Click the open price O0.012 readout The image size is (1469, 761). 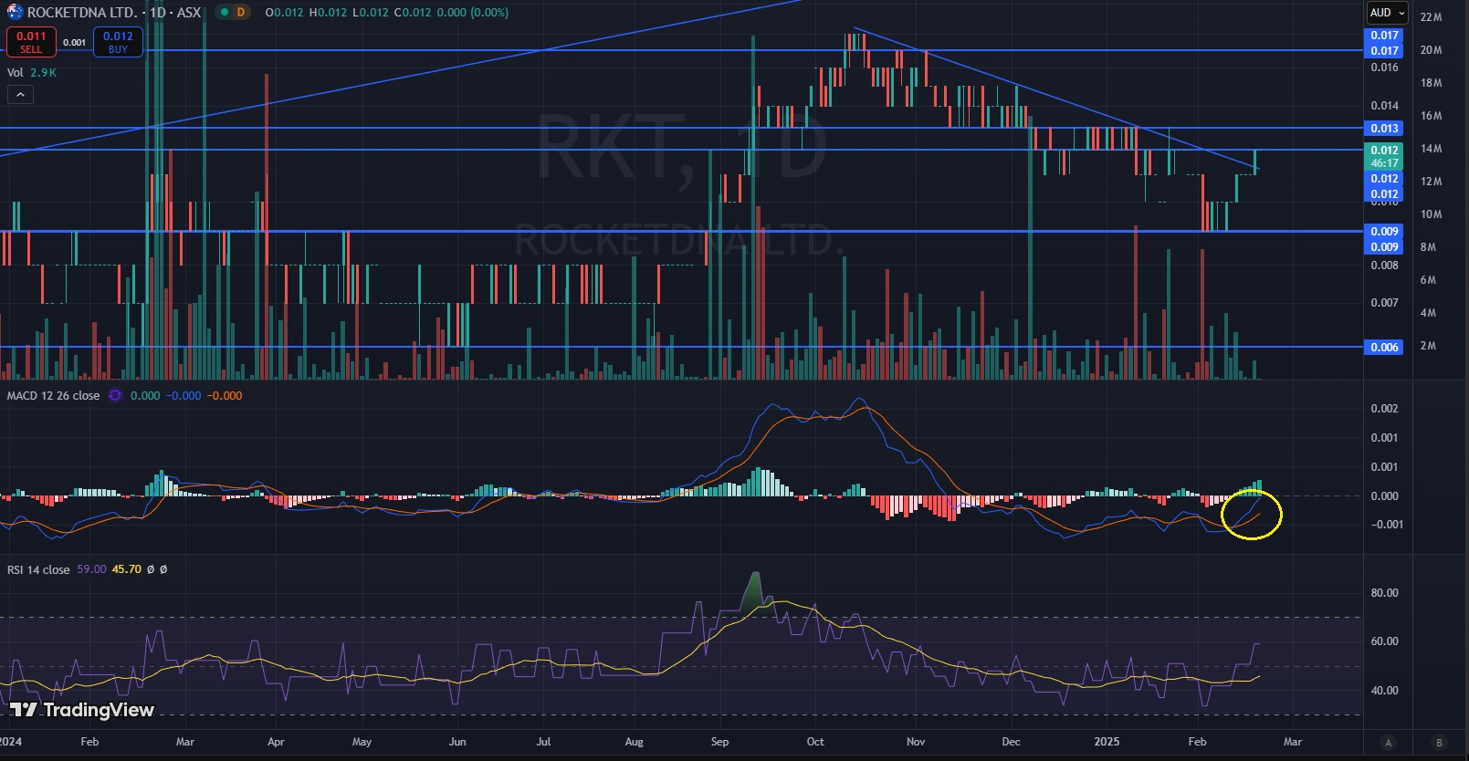tap(284, 13)
